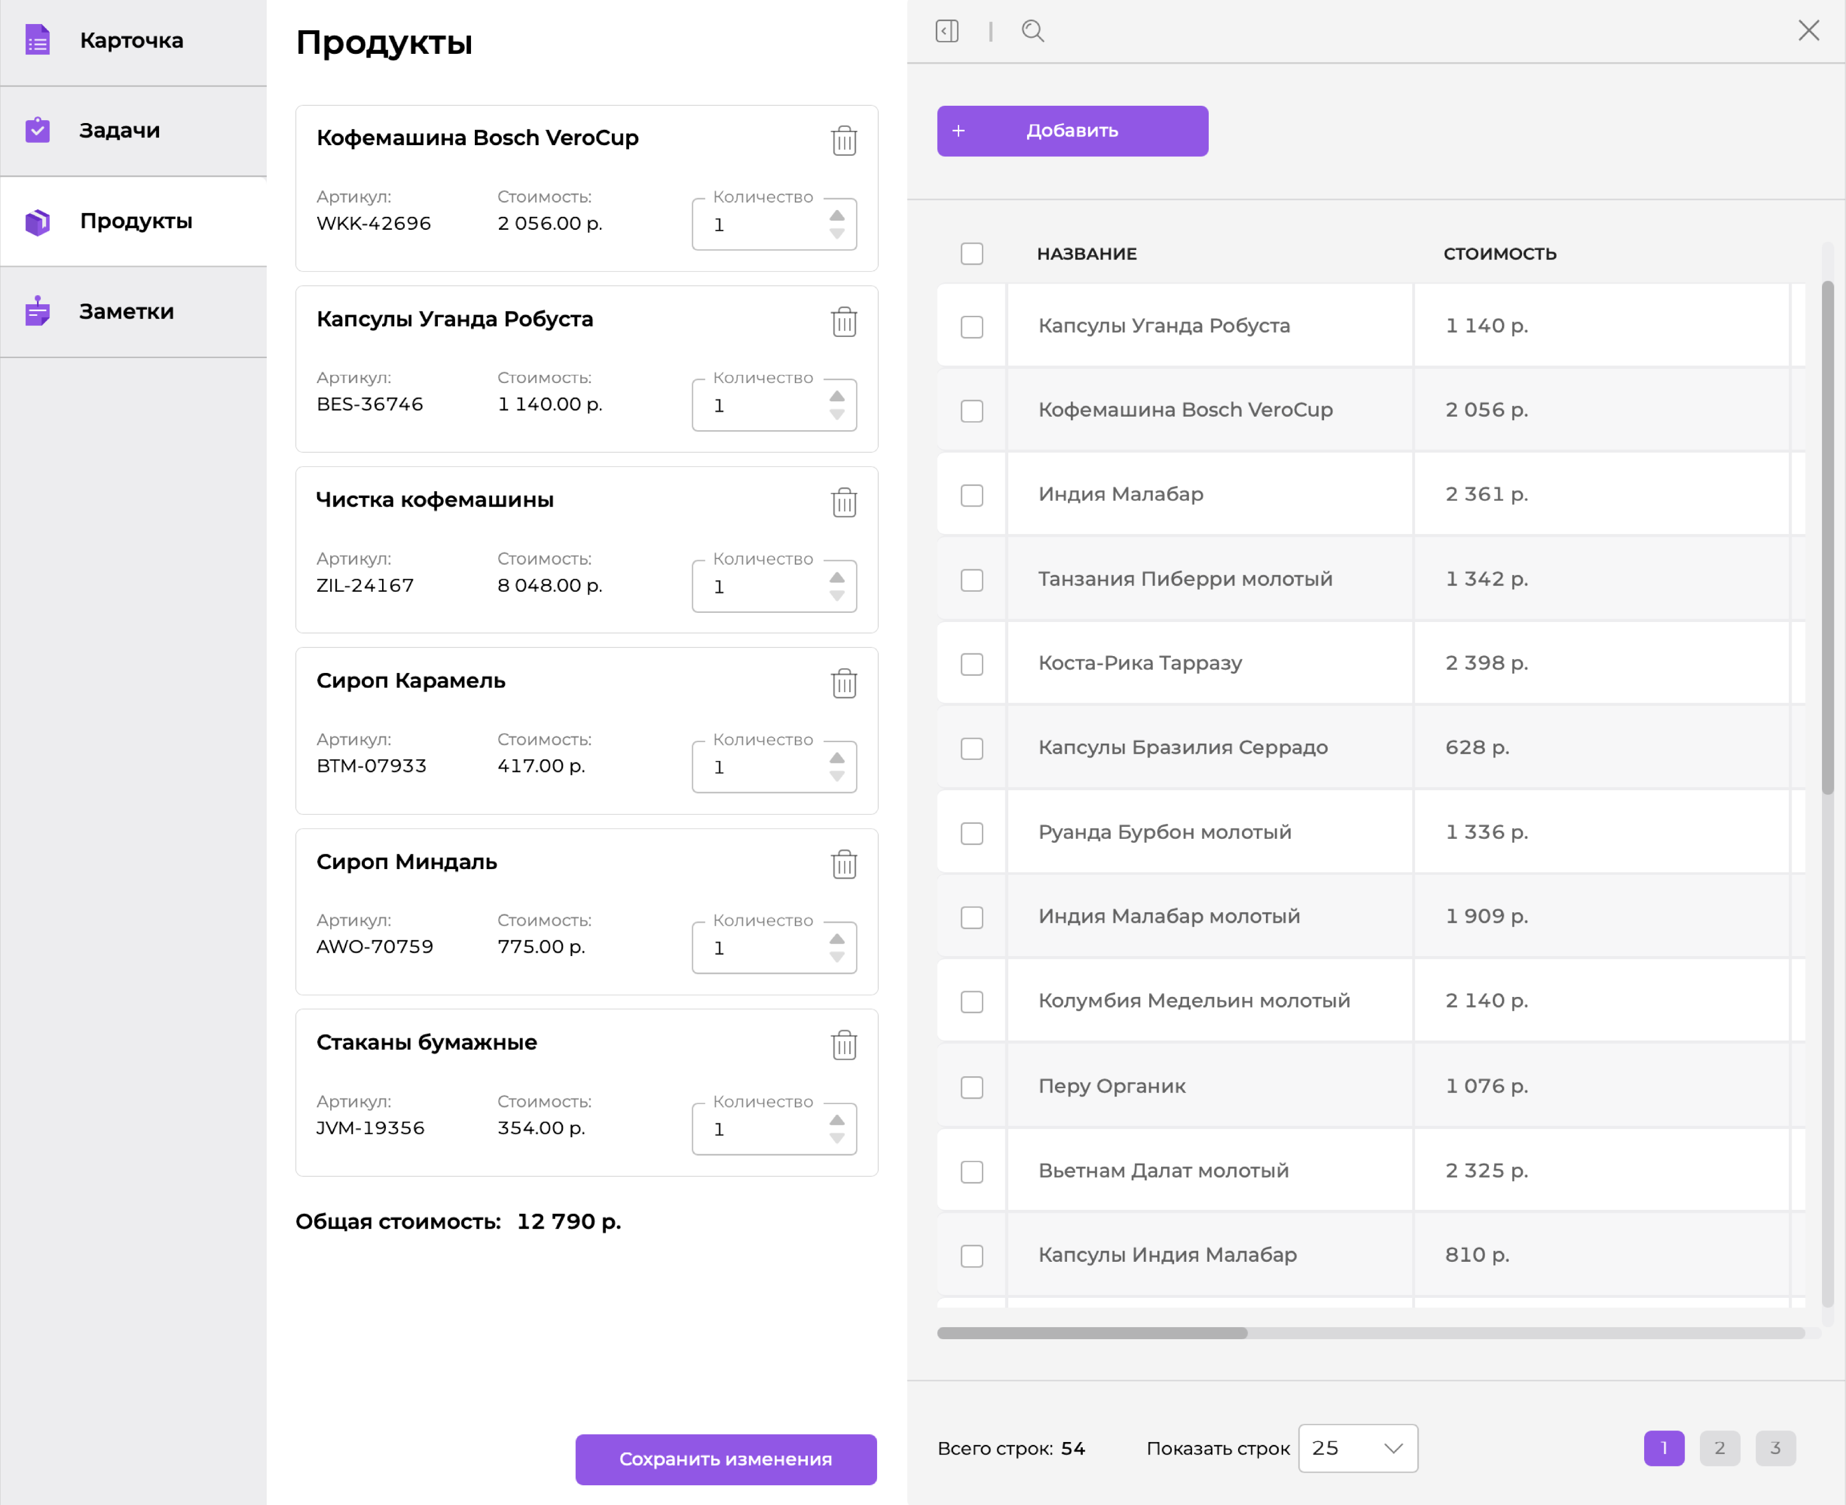
Task: Open search with magnifier icon
Action: click(x=1032, y=31)
